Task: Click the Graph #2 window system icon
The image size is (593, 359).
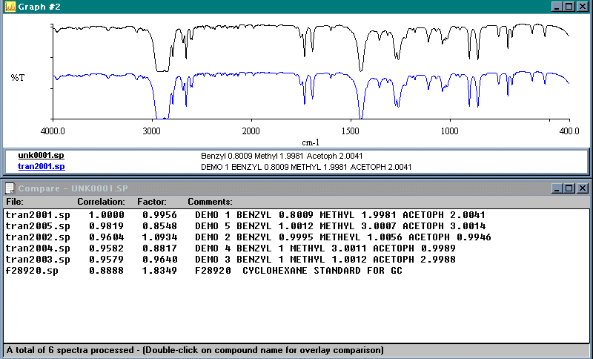Action: [10, 7]
